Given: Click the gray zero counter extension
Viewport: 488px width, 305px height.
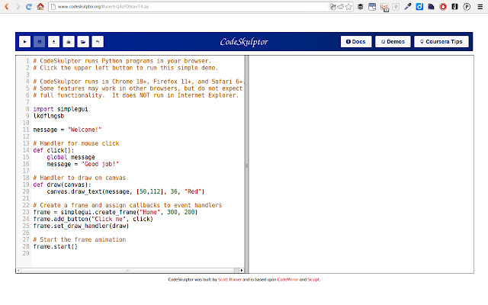Looking at the screenshot, I should click(x=396, y=7).
